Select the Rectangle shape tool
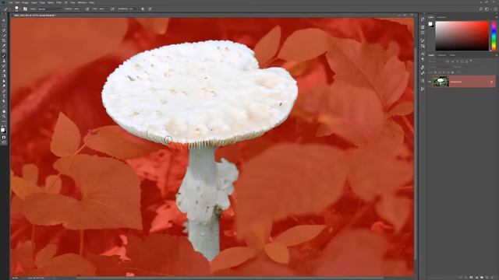499x280 pixels. pos(4,107)
